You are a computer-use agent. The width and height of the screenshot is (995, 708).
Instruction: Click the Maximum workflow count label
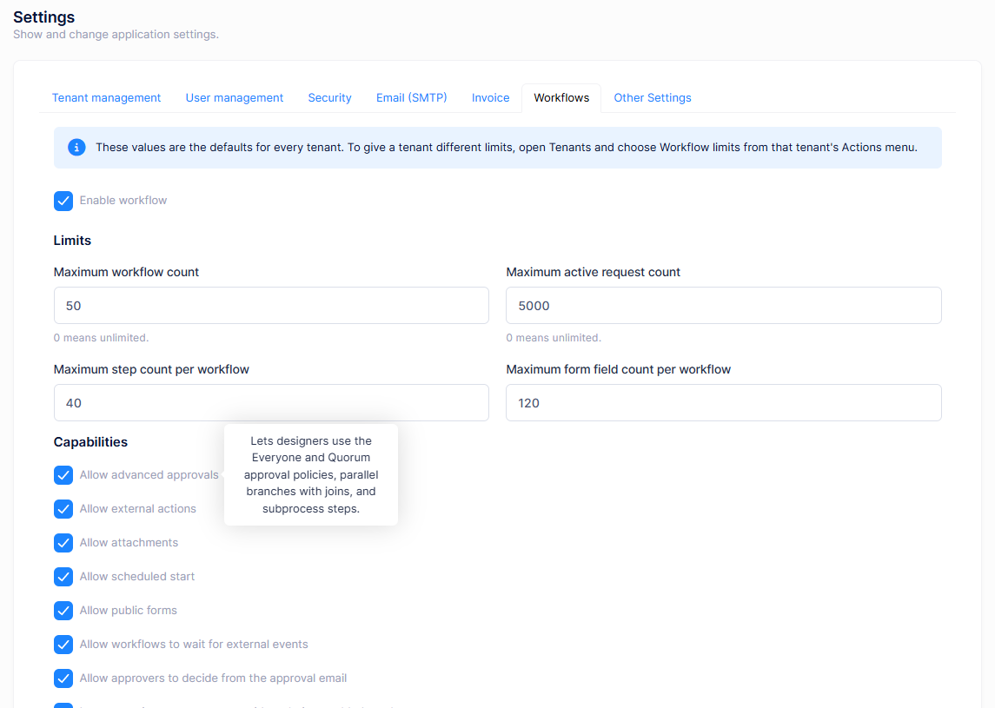click(x=126, y=272)
